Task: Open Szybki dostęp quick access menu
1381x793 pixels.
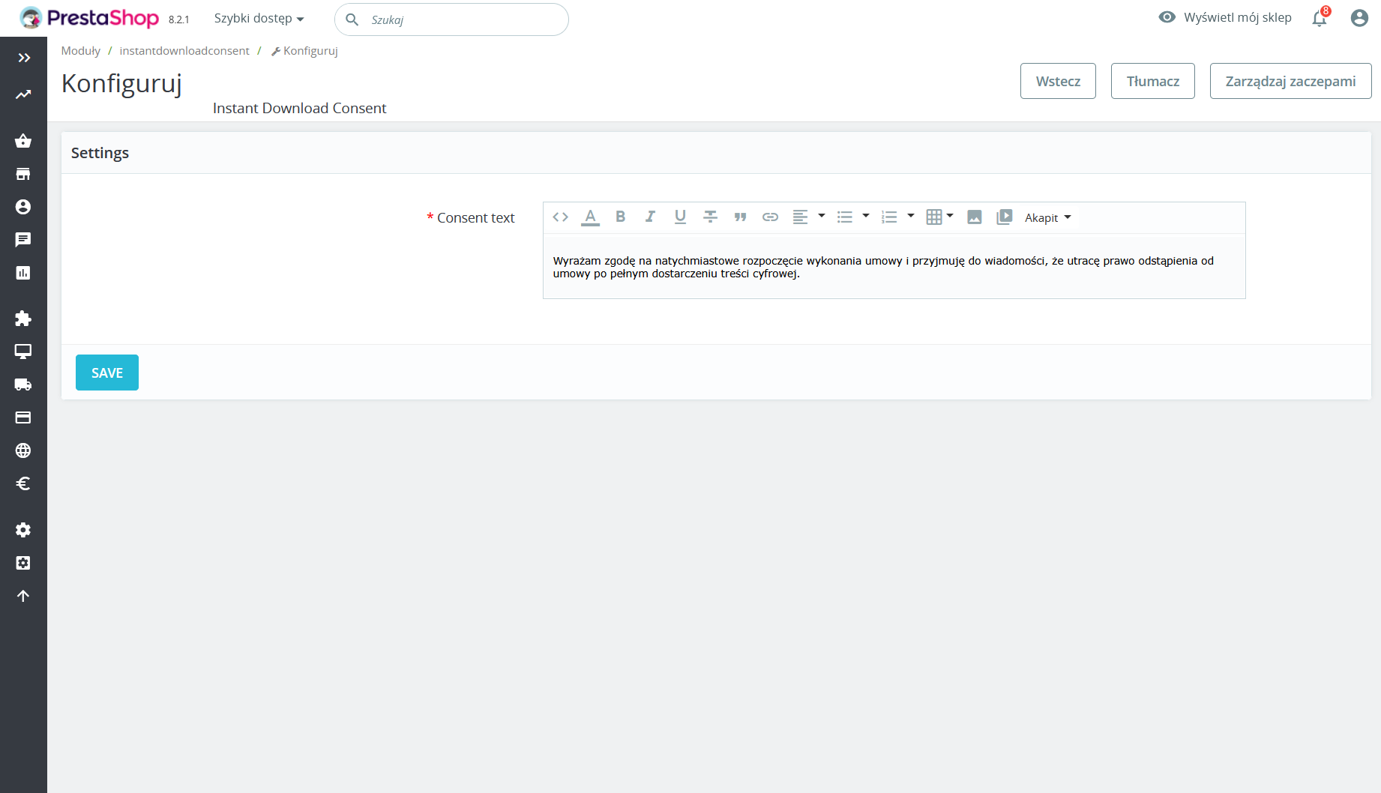Action: (x=259, y=19)
